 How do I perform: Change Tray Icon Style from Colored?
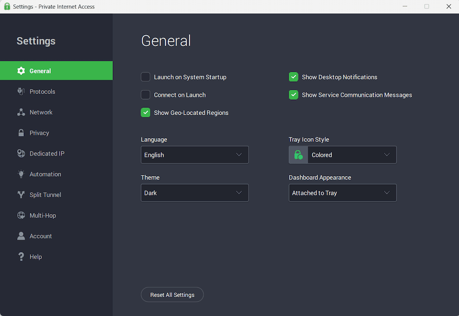click(x=351, y=154)
